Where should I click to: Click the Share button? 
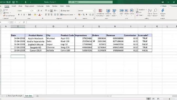coord(163,6)
